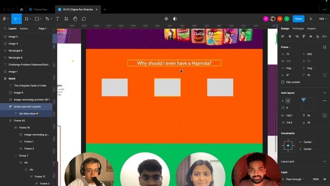Add a new tab with plus
330x186 pixels.
(105, 9)
